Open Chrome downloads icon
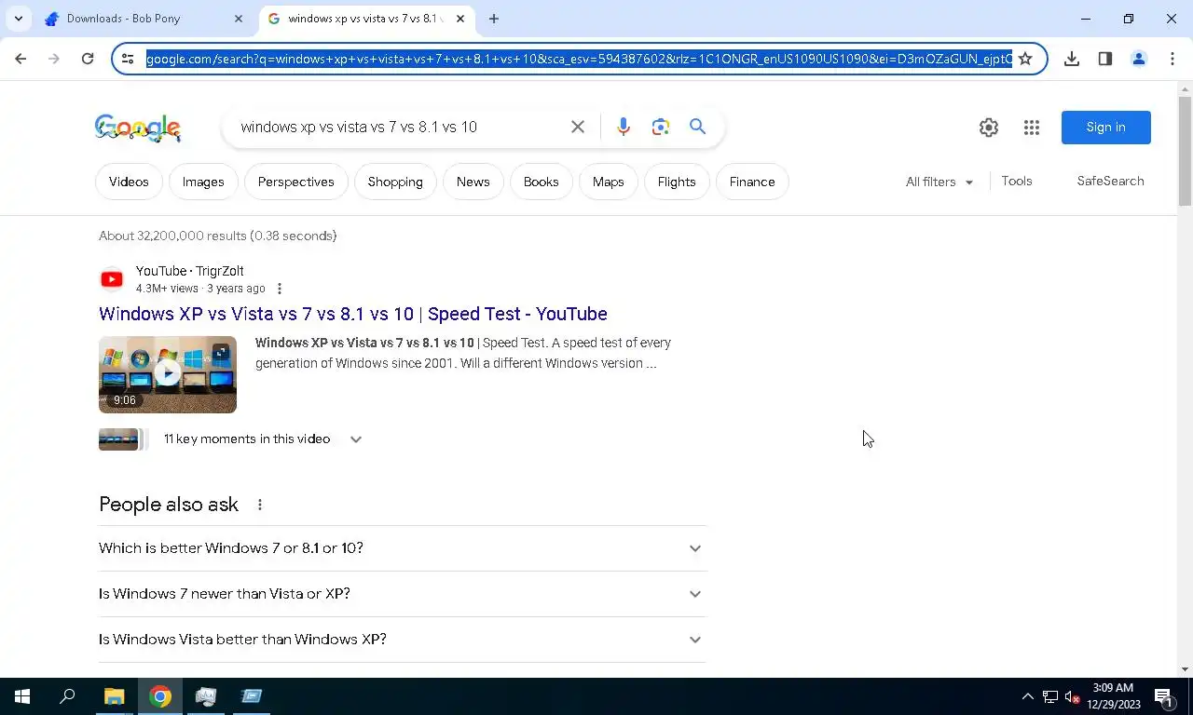 1072,59
